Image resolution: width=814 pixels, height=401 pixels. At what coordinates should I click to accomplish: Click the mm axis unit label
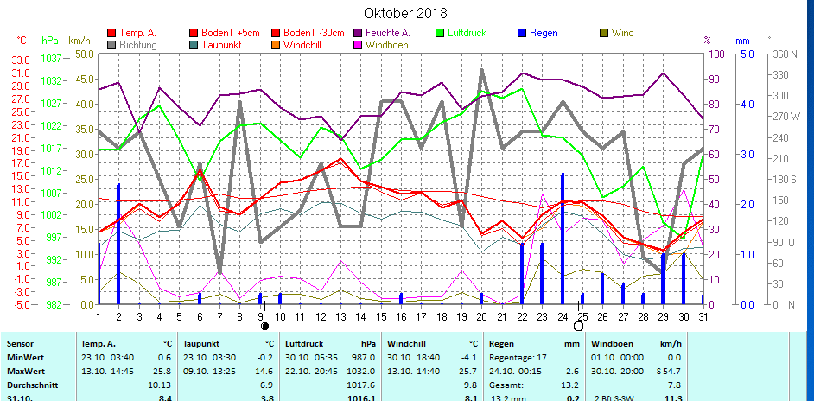click(x=742, y=41)
